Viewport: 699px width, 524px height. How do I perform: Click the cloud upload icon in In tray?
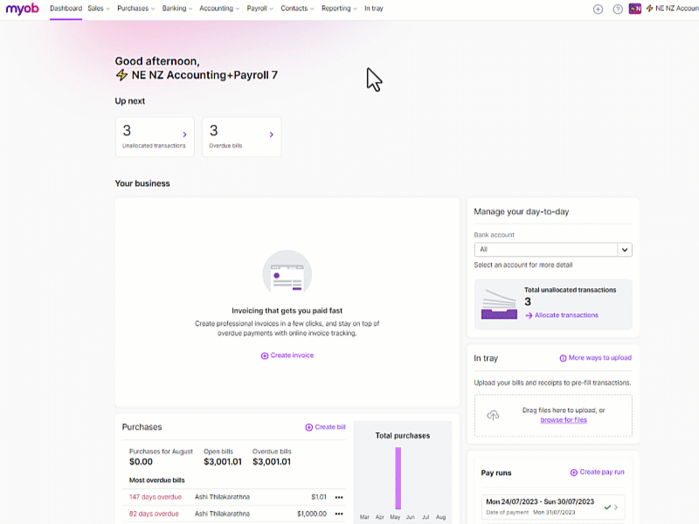point(493,416)
